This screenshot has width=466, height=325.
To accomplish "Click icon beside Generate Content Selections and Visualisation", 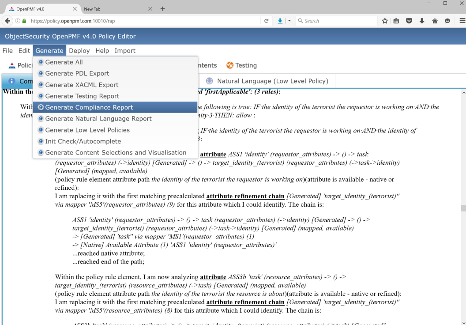I will coord(41,152).
